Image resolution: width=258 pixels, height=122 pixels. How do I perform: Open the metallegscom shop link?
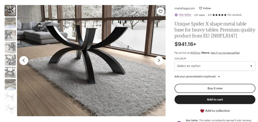(185, 8)
